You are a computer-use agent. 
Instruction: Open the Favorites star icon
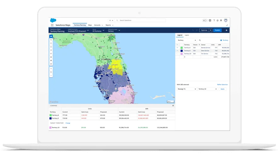tap(204, 20)
